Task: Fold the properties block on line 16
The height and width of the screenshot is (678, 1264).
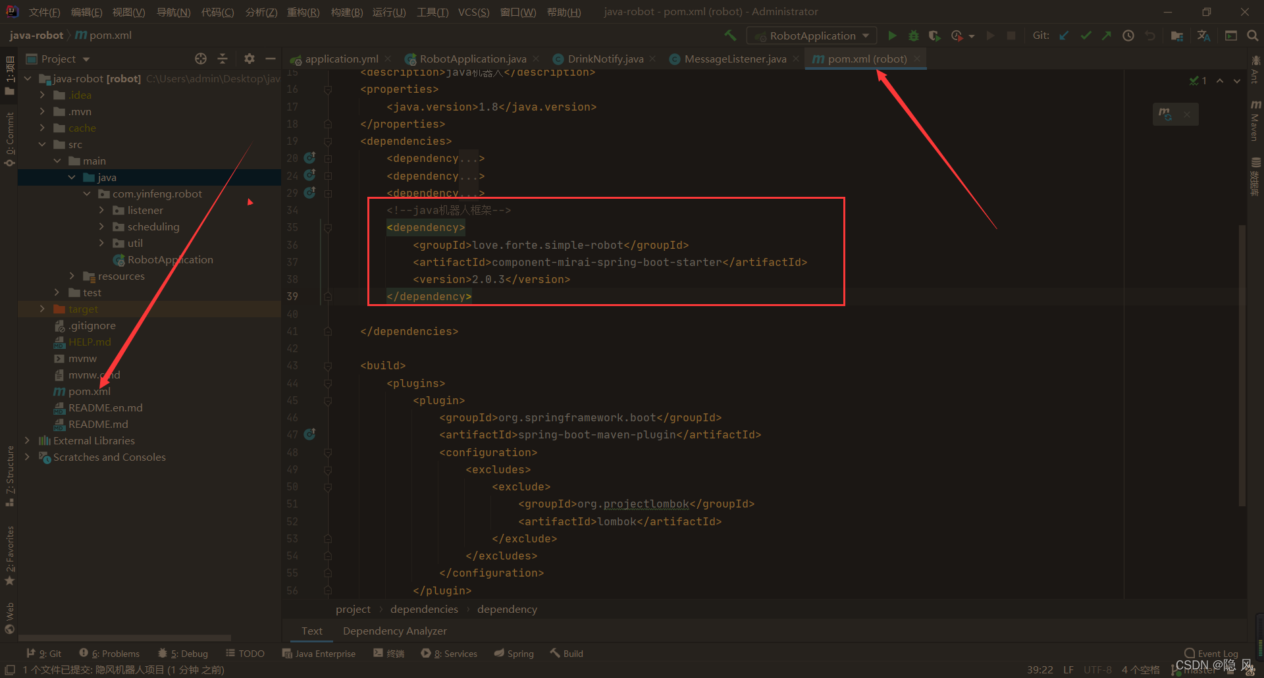Action: coord(328,90)
